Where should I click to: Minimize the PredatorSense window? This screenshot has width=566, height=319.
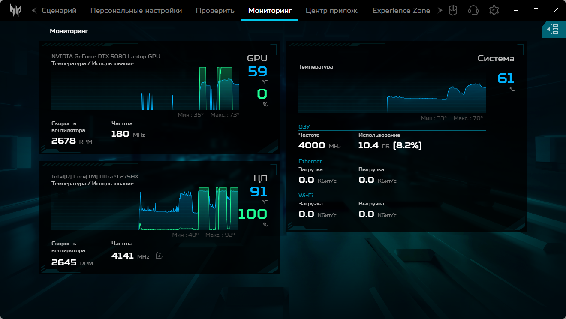(x=516, y=10)
